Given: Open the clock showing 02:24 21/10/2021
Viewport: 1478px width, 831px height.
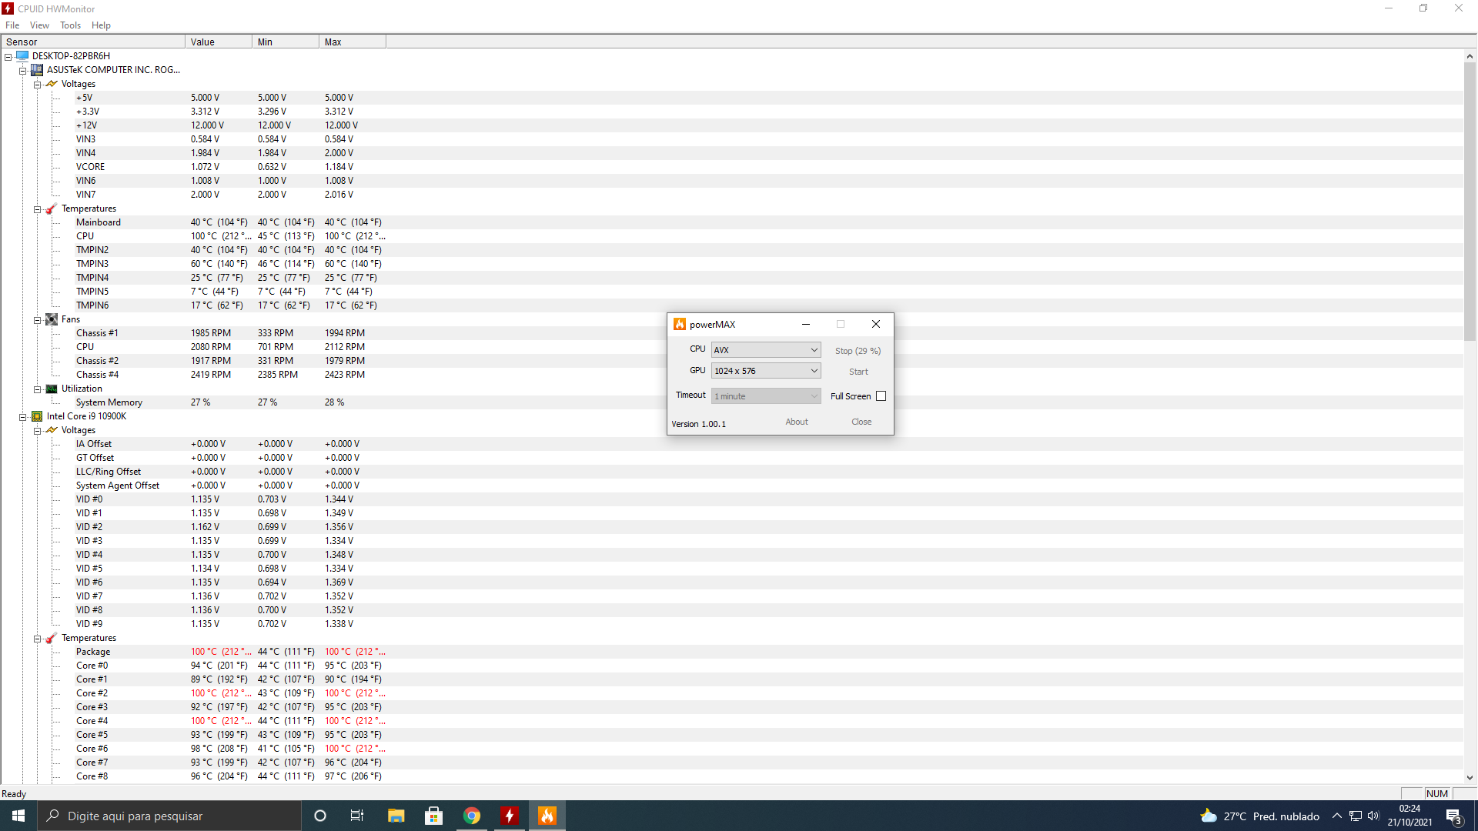Looking at the screenshot, I should (1409, 816).
